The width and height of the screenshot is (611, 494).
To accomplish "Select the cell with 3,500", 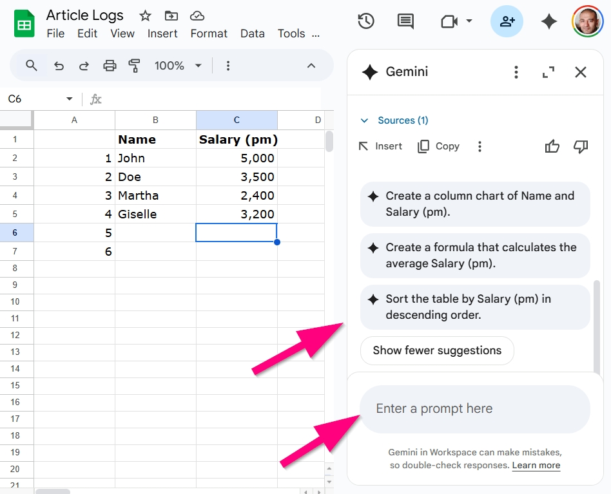I will pyautogui.click(x=237, y=176).
